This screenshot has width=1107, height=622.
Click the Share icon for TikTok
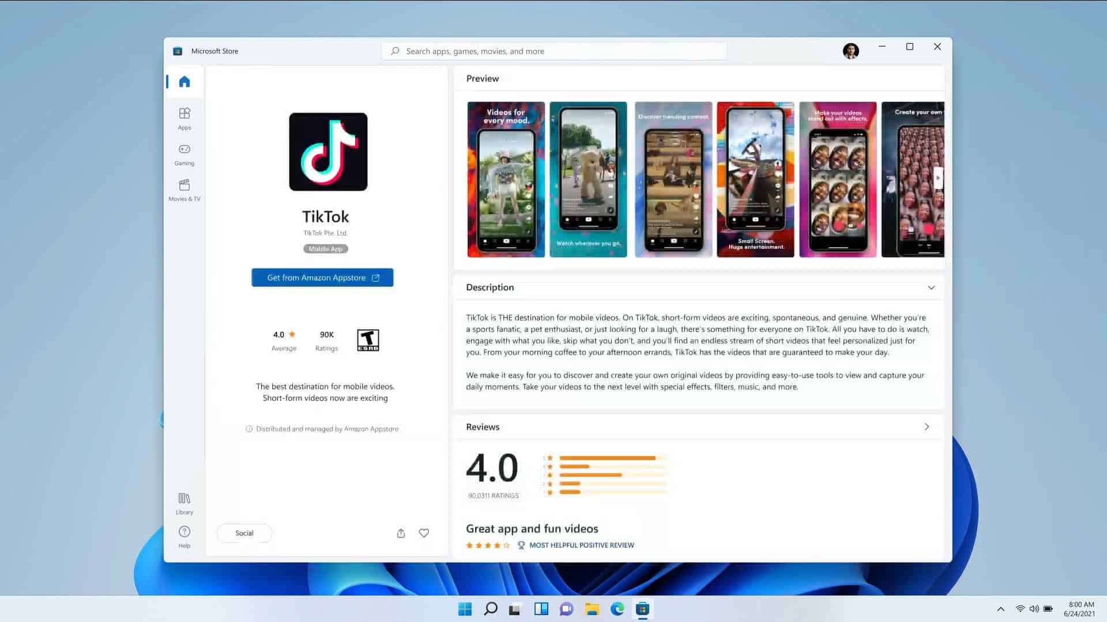(x=401, y=532)
